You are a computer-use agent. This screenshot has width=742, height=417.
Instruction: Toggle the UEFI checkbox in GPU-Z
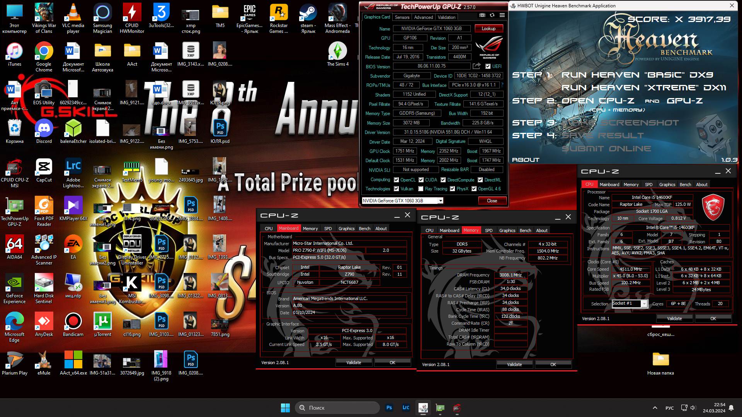[x=488, y=66]
